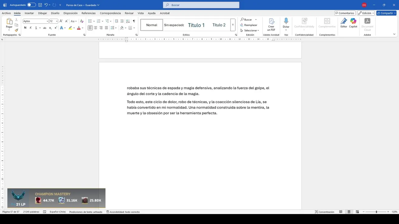Click Reemplazar in Edición group
This screenshot has height=224, width=399.
pos(248,25)
